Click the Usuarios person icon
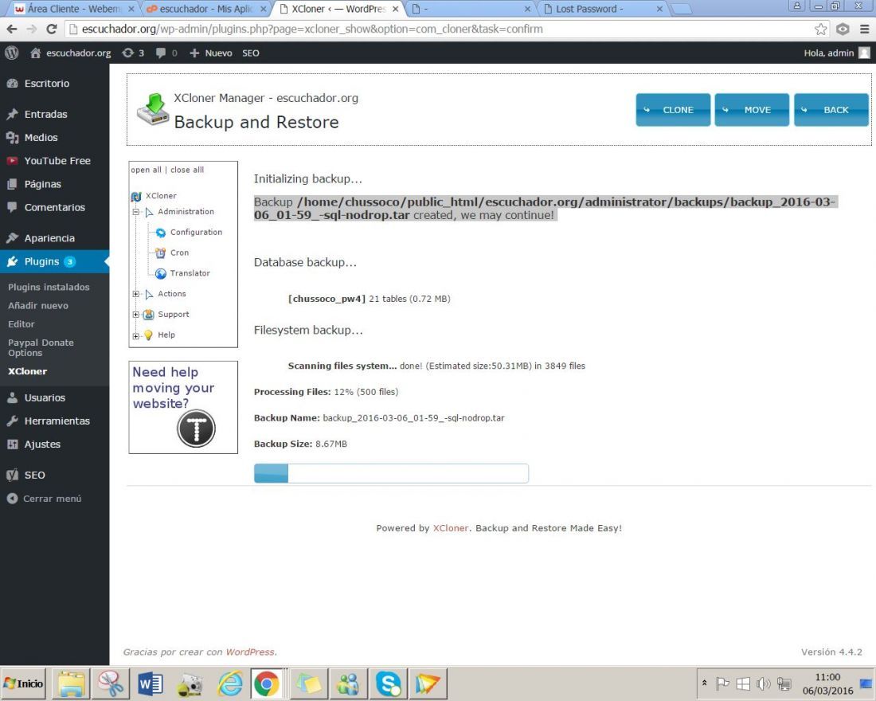876x701 pixels. coord(12,398)
